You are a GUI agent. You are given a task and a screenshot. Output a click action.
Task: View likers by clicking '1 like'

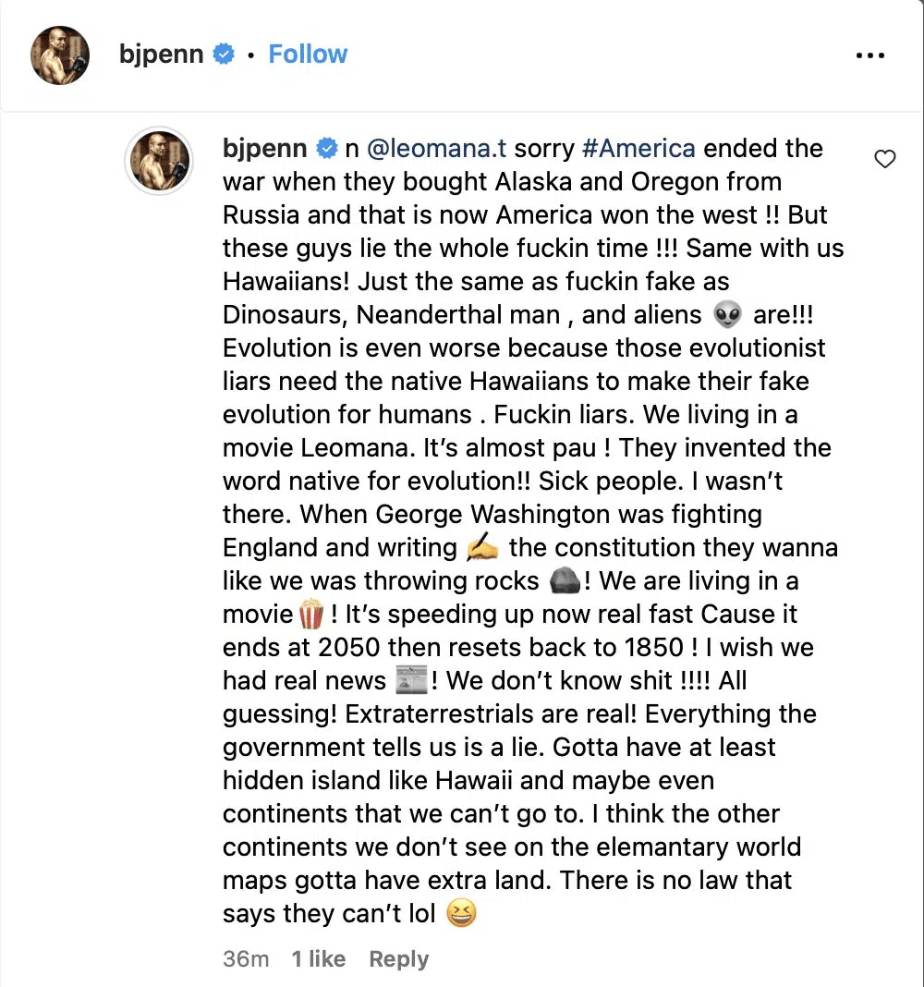click(318, 959)
